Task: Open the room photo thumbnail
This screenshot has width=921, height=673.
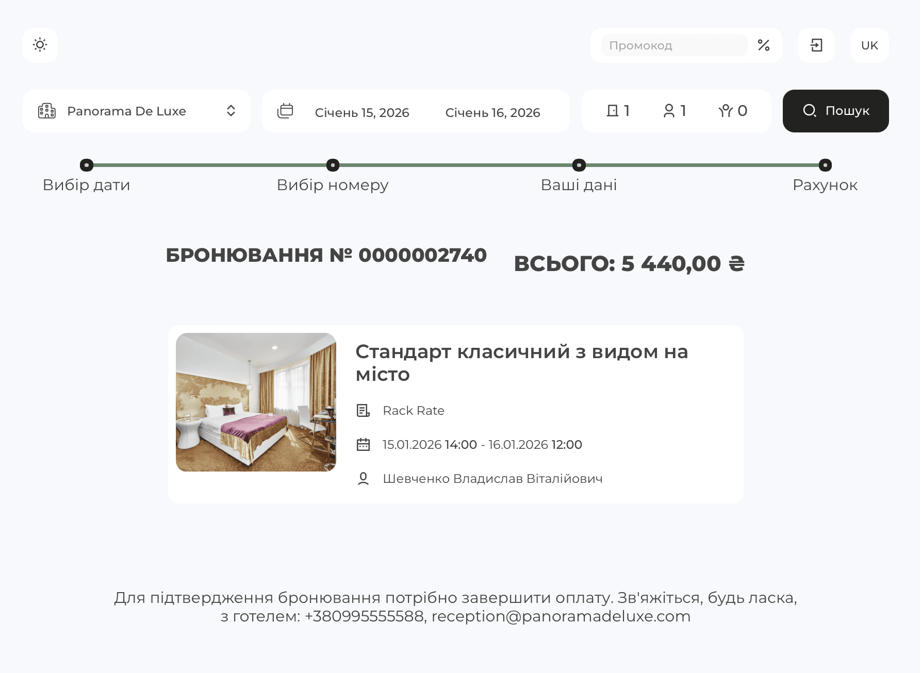Action: click(x=256, y=402)
